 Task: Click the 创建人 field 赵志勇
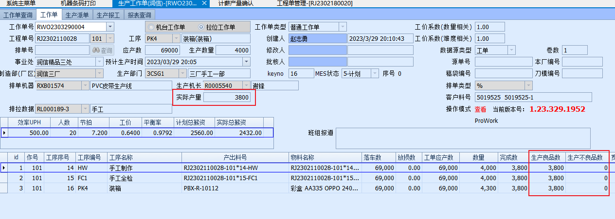317,38
